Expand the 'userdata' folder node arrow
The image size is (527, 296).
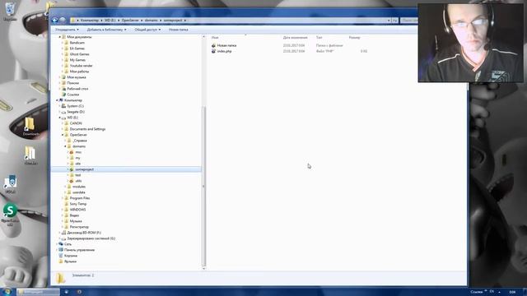tap(65, 192)
